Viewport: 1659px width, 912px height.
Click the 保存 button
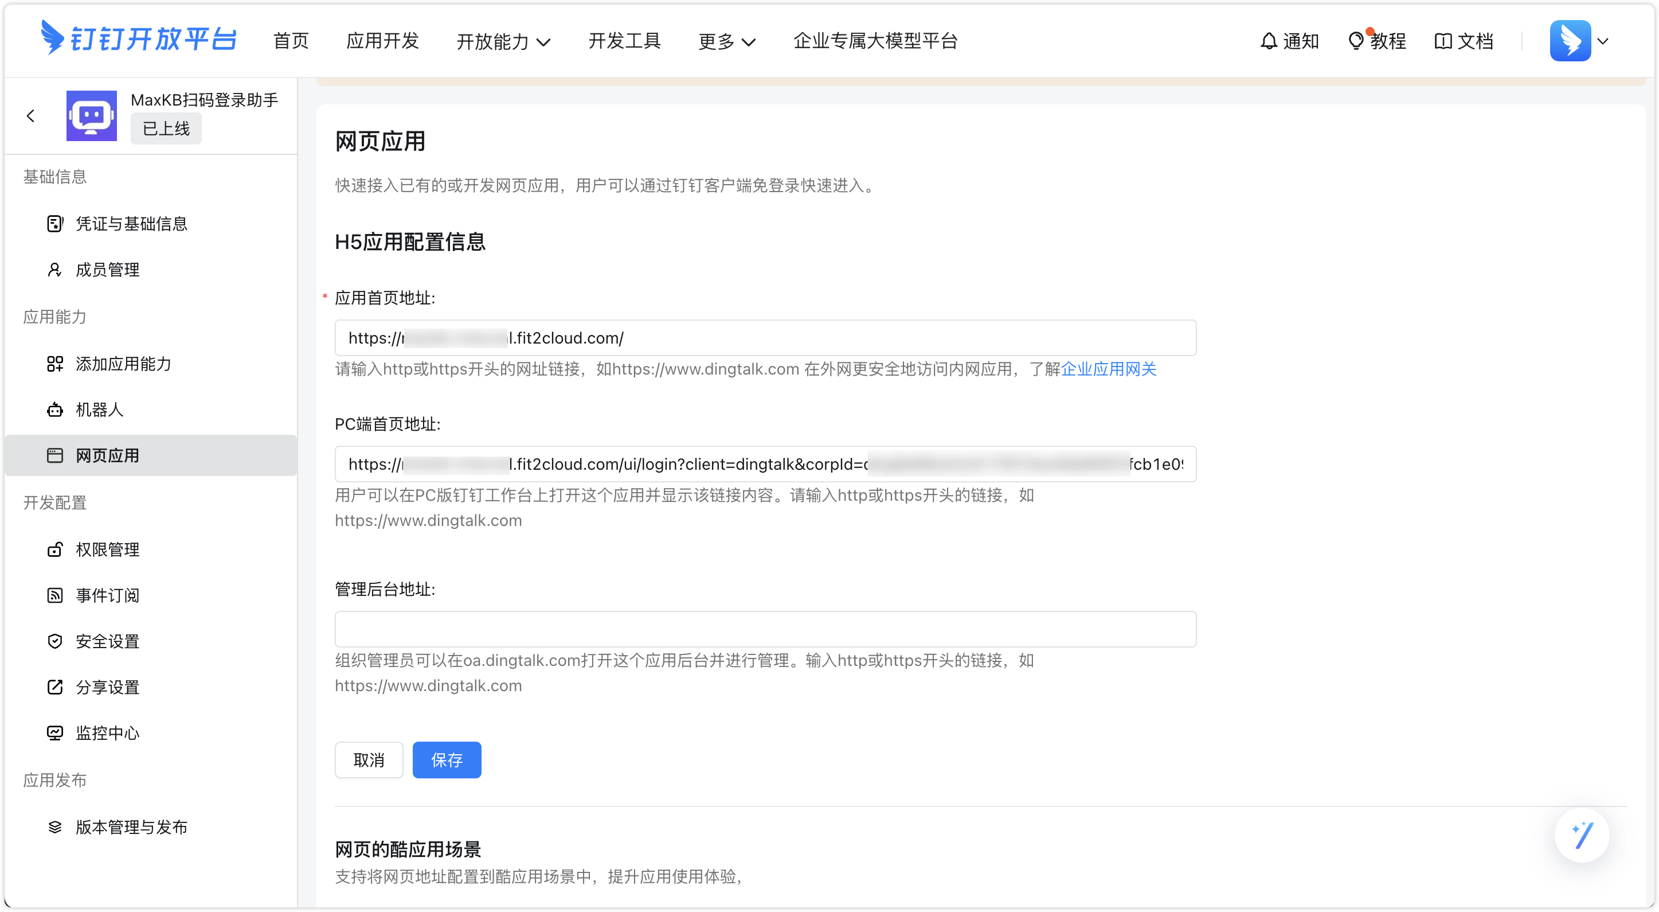pos(447,760)
